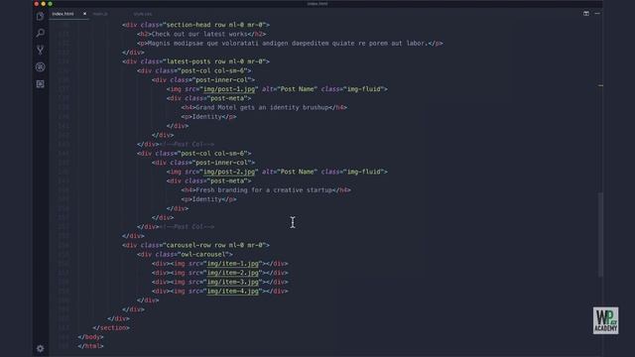Open the Extensions view

[x=40, y=83]
